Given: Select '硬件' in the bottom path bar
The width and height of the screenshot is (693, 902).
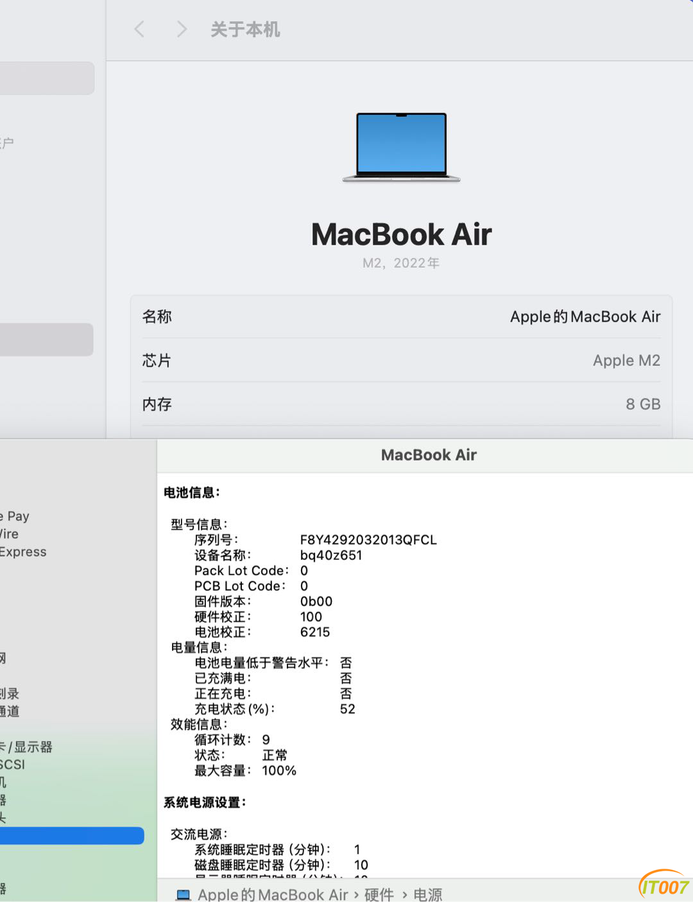Looking at the screenshot, I should [x=379, y=894].
